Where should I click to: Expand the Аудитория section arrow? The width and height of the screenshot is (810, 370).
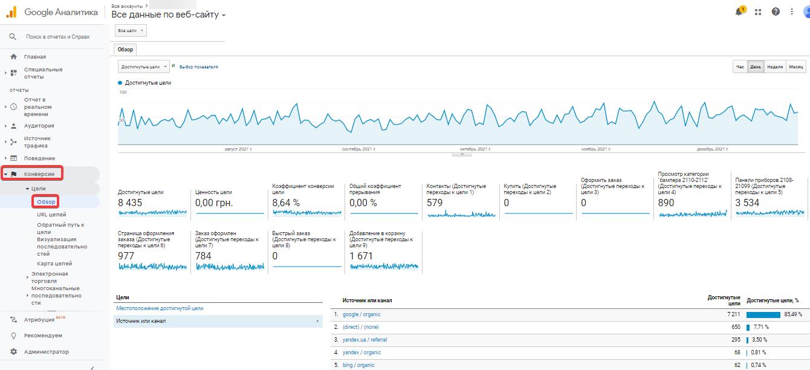tap(6, 126)
